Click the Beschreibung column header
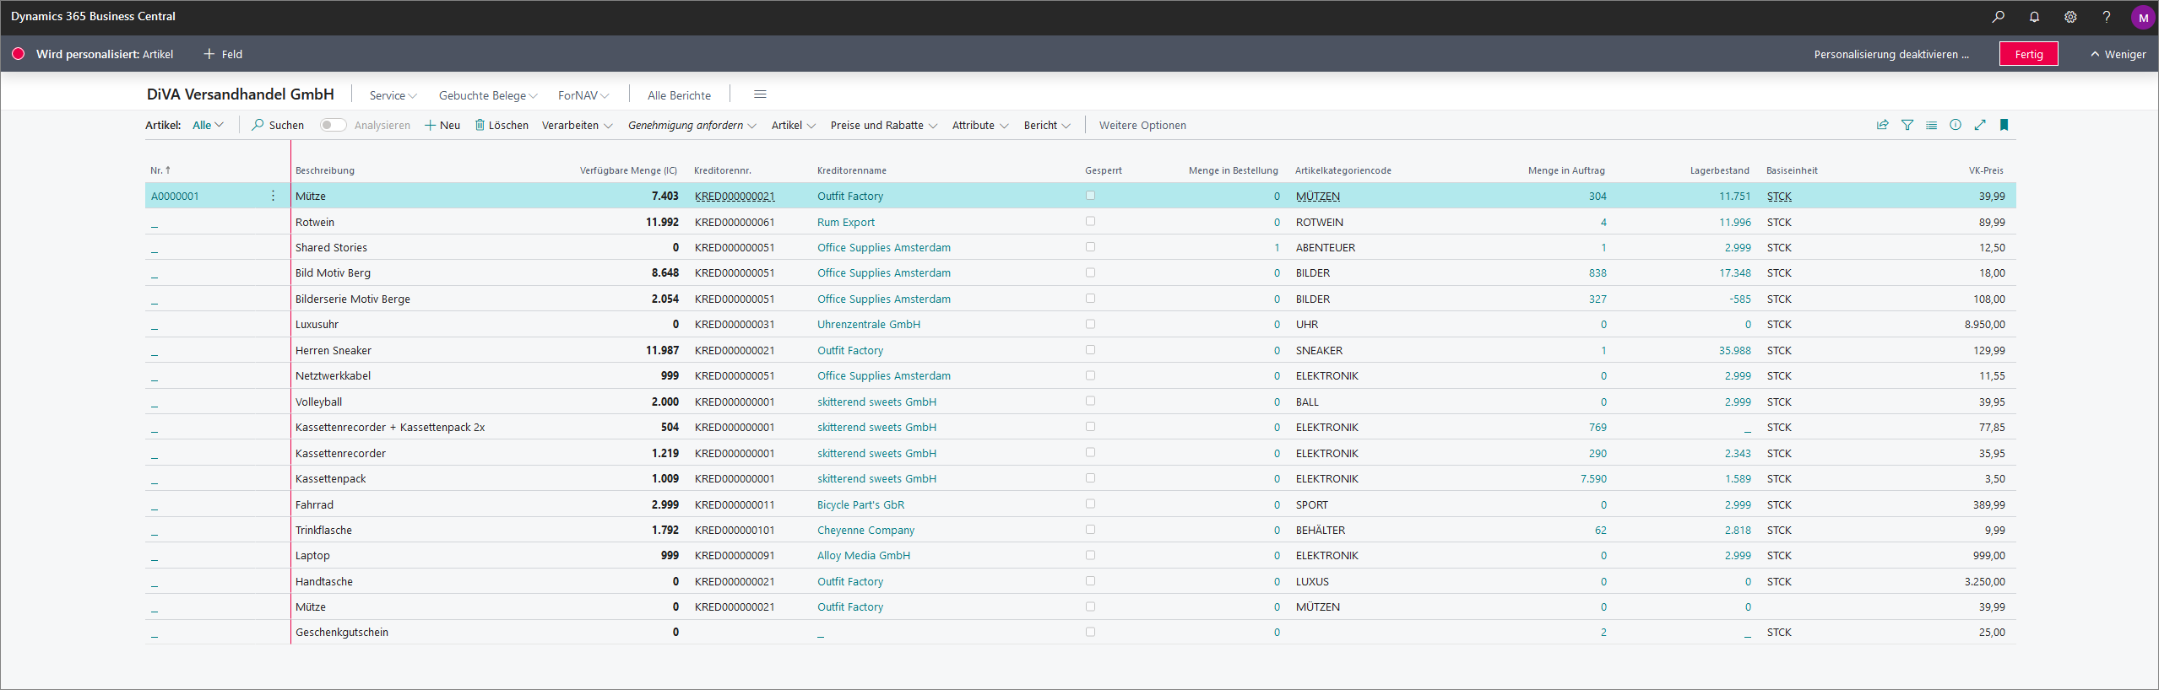The image size is (2159, 690). click(325, 170)
